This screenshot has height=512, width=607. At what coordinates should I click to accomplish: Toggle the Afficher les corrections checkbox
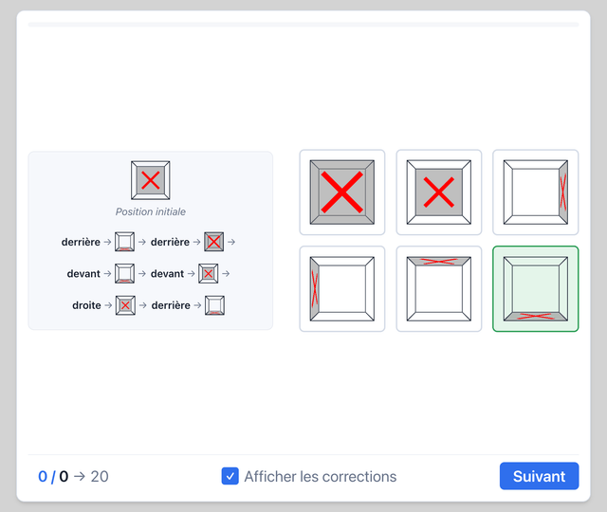230,476
